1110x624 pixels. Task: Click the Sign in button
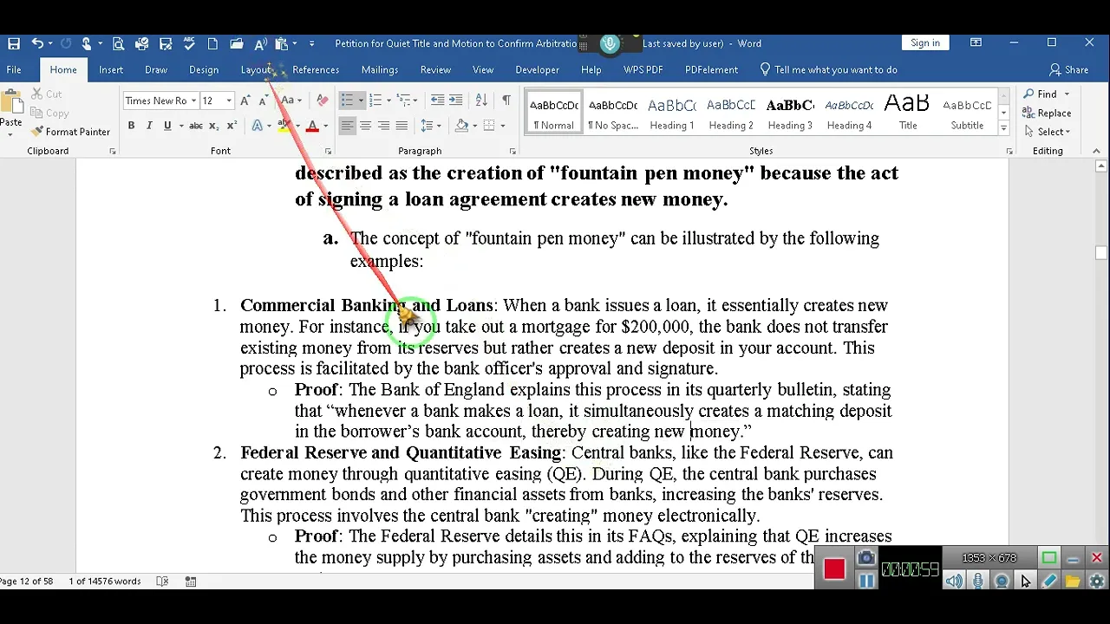925,43
